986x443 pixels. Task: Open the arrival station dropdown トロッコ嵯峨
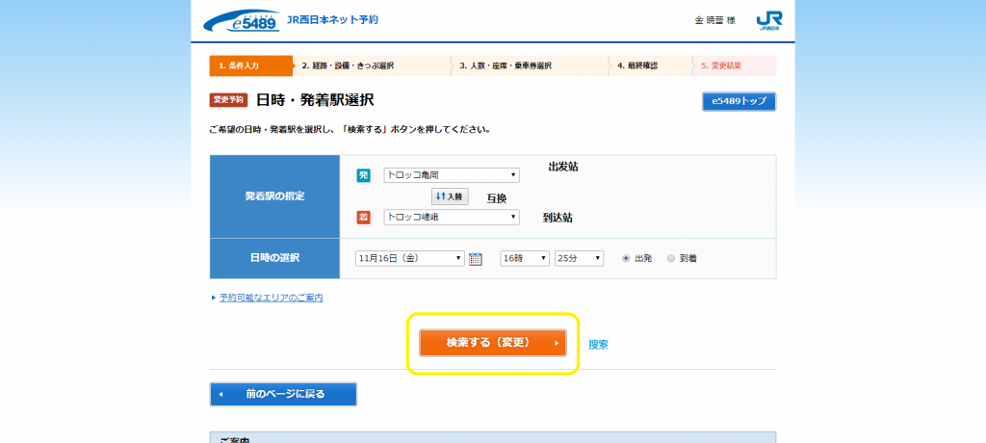pyautogui.click(x=452, y=218)
